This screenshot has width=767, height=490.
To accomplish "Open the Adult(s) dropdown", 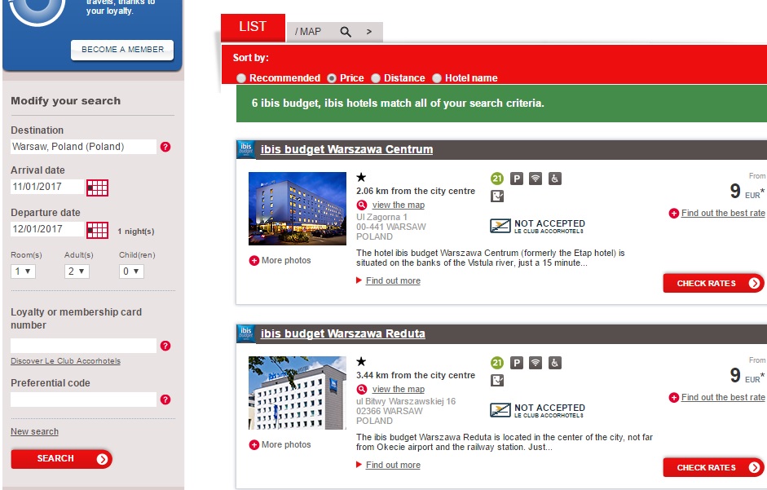I will 77,271.
